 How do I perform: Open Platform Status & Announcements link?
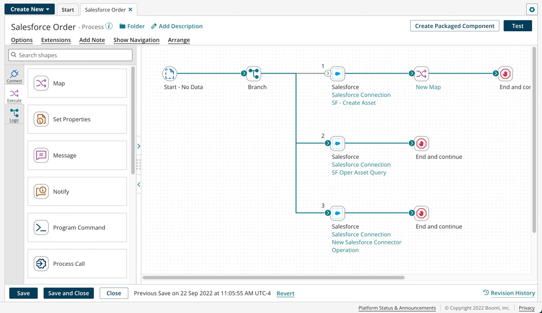[397, 308]
